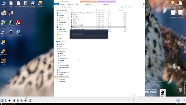186x105 pixels.
Task: Expand the Explorer ribbon with the chevron
Action: pyautogui.click(x=142, y=4)
